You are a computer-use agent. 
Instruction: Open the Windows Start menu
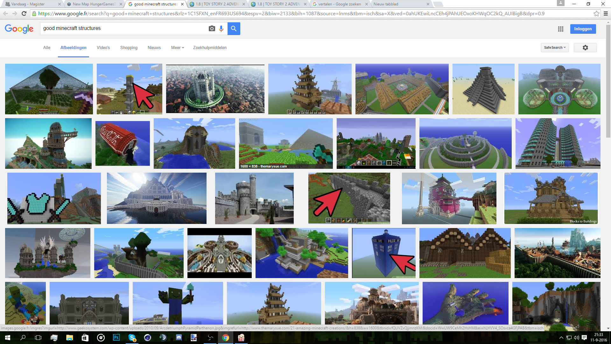(x=8, y=338)
